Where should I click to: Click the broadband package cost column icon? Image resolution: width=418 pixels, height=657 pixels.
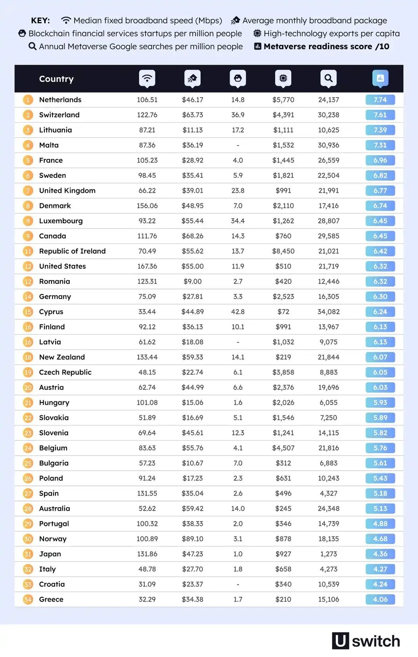(192, 78)
